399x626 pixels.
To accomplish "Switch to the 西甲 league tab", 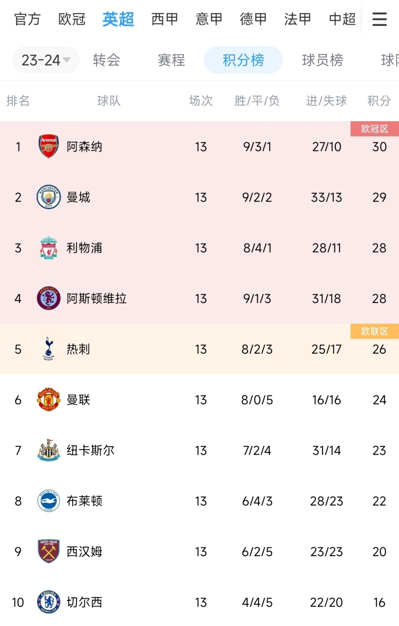I will [164, 19].
